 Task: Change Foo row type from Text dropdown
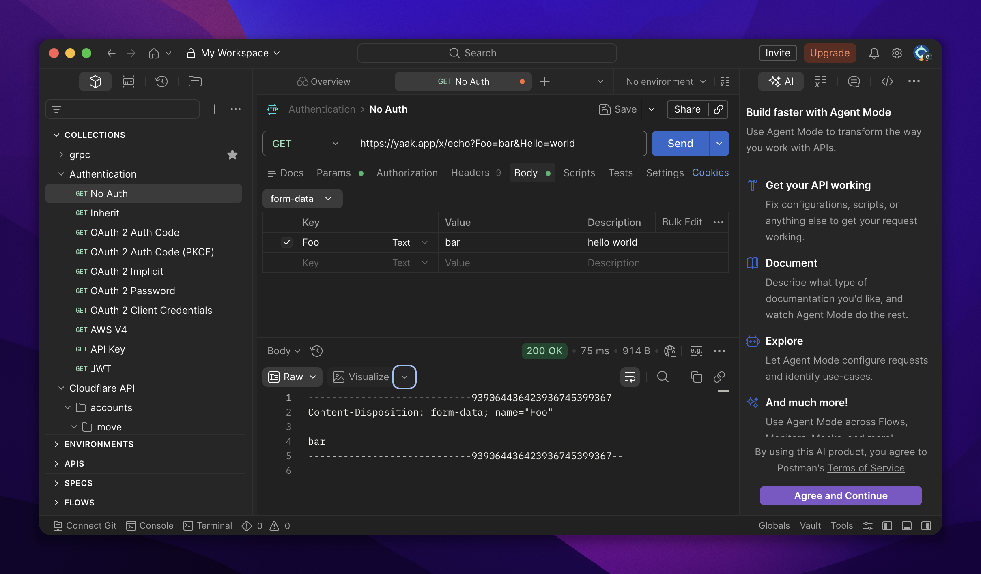(x=411, y=242)
